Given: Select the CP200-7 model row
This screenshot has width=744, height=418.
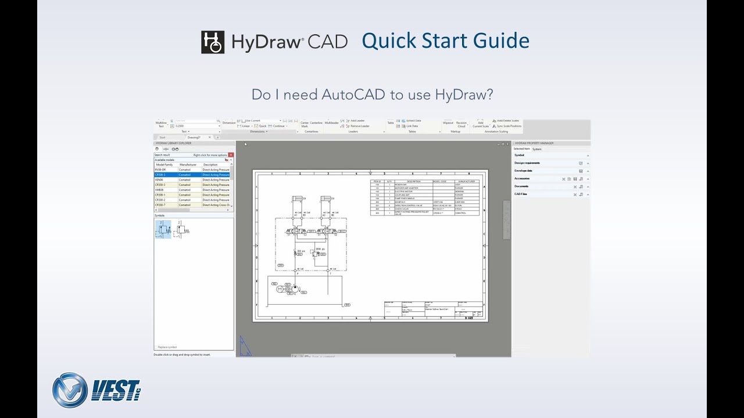Looking at the screenshot, I should [x=192, y=205].
